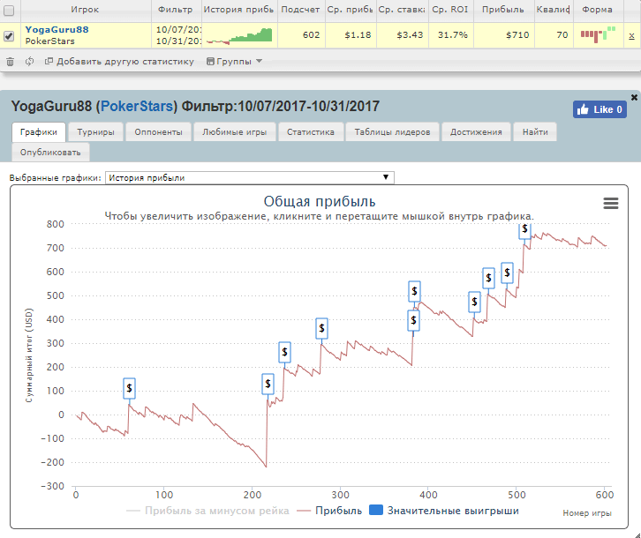641x538 pixels.
Task: Click the first dollar marker near game 60
Action: click(x=130, y=387)
